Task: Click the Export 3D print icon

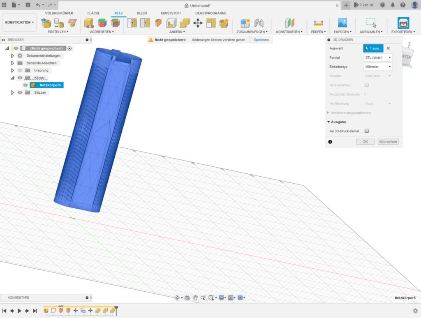Action: click(403, 23)
